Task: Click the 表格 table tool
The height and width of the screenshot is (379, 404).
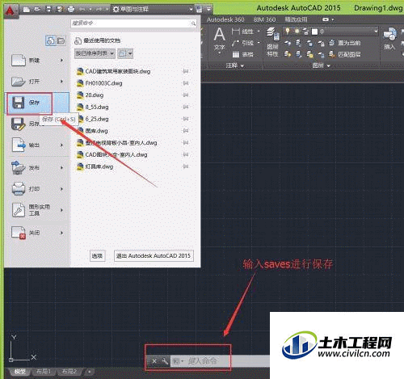Action: coord(243,54)
